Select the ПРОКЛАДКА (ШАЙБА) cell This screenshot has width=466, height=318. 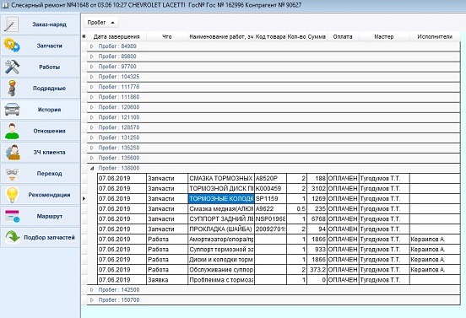click(x=221, y=229)
